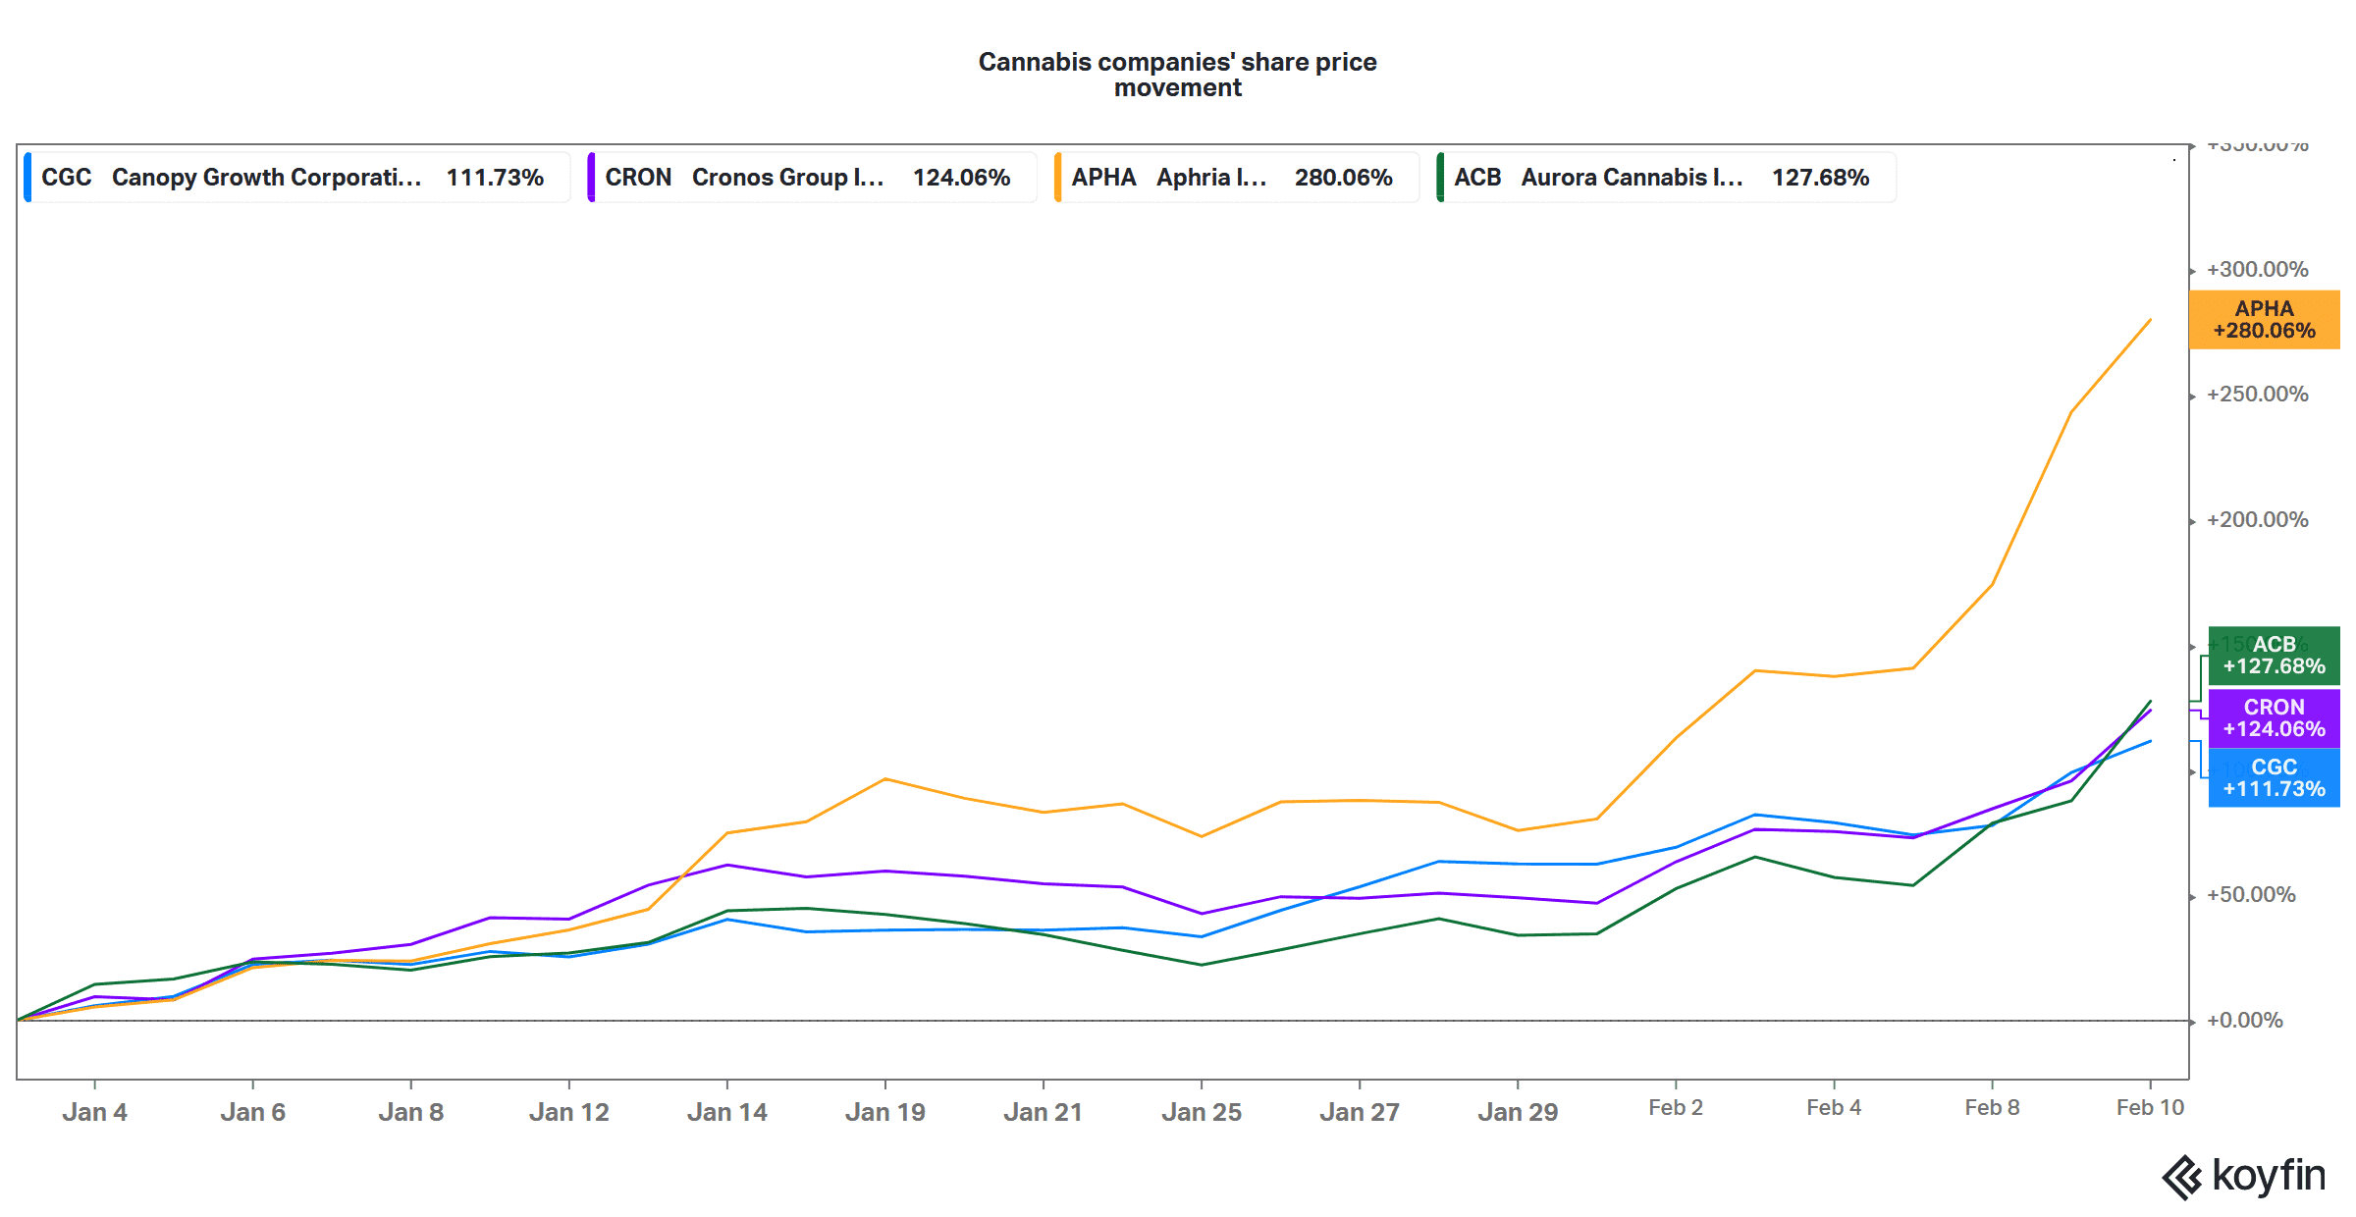The image size is (2356, 1217).
Task: Click the chart title text
Action: (x=1178, y=75)
